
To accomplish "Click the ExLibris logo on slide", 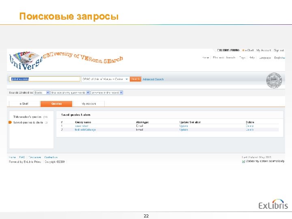I will coord(273,204).
